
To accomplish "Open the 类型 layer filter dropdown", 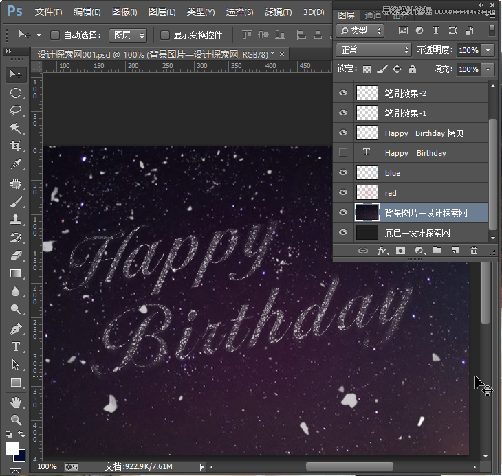I will coord(360,31).
